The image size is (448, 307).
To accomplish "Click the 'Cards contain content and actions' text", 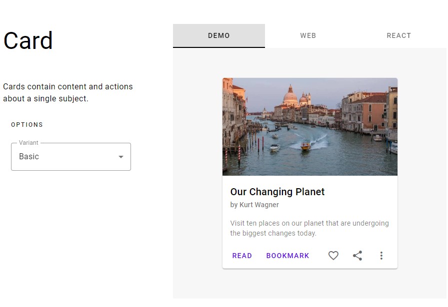I will coord(68,92).
